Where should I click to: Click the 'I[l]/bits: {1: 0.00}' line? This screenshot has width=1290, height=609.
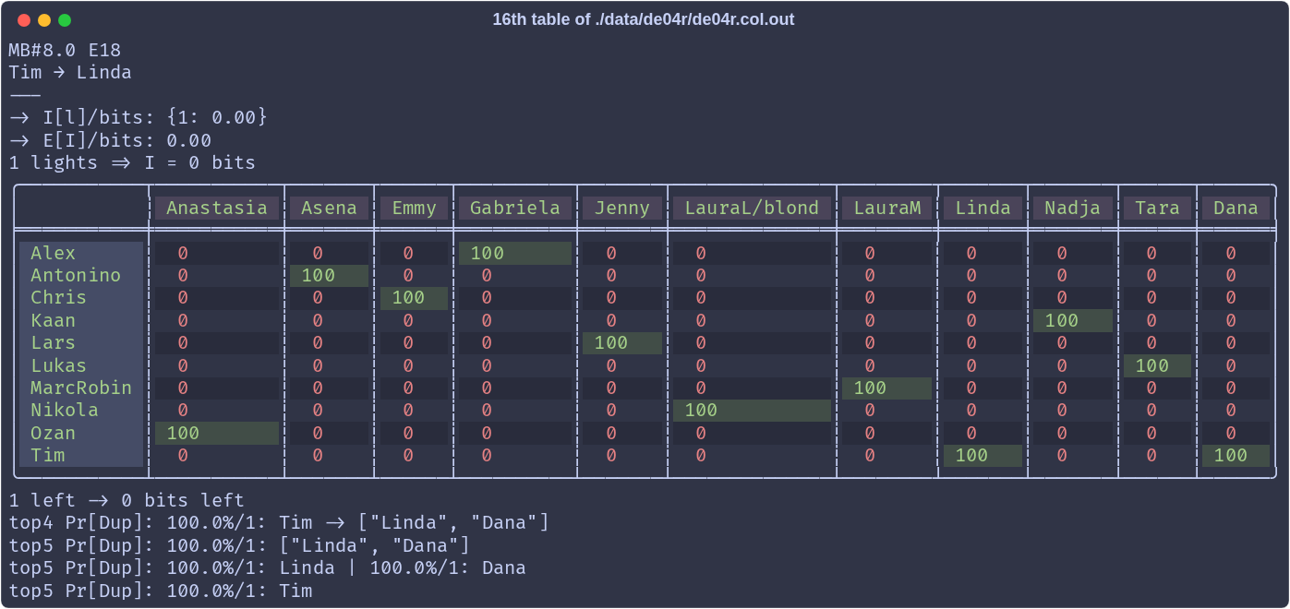(139, 117)
